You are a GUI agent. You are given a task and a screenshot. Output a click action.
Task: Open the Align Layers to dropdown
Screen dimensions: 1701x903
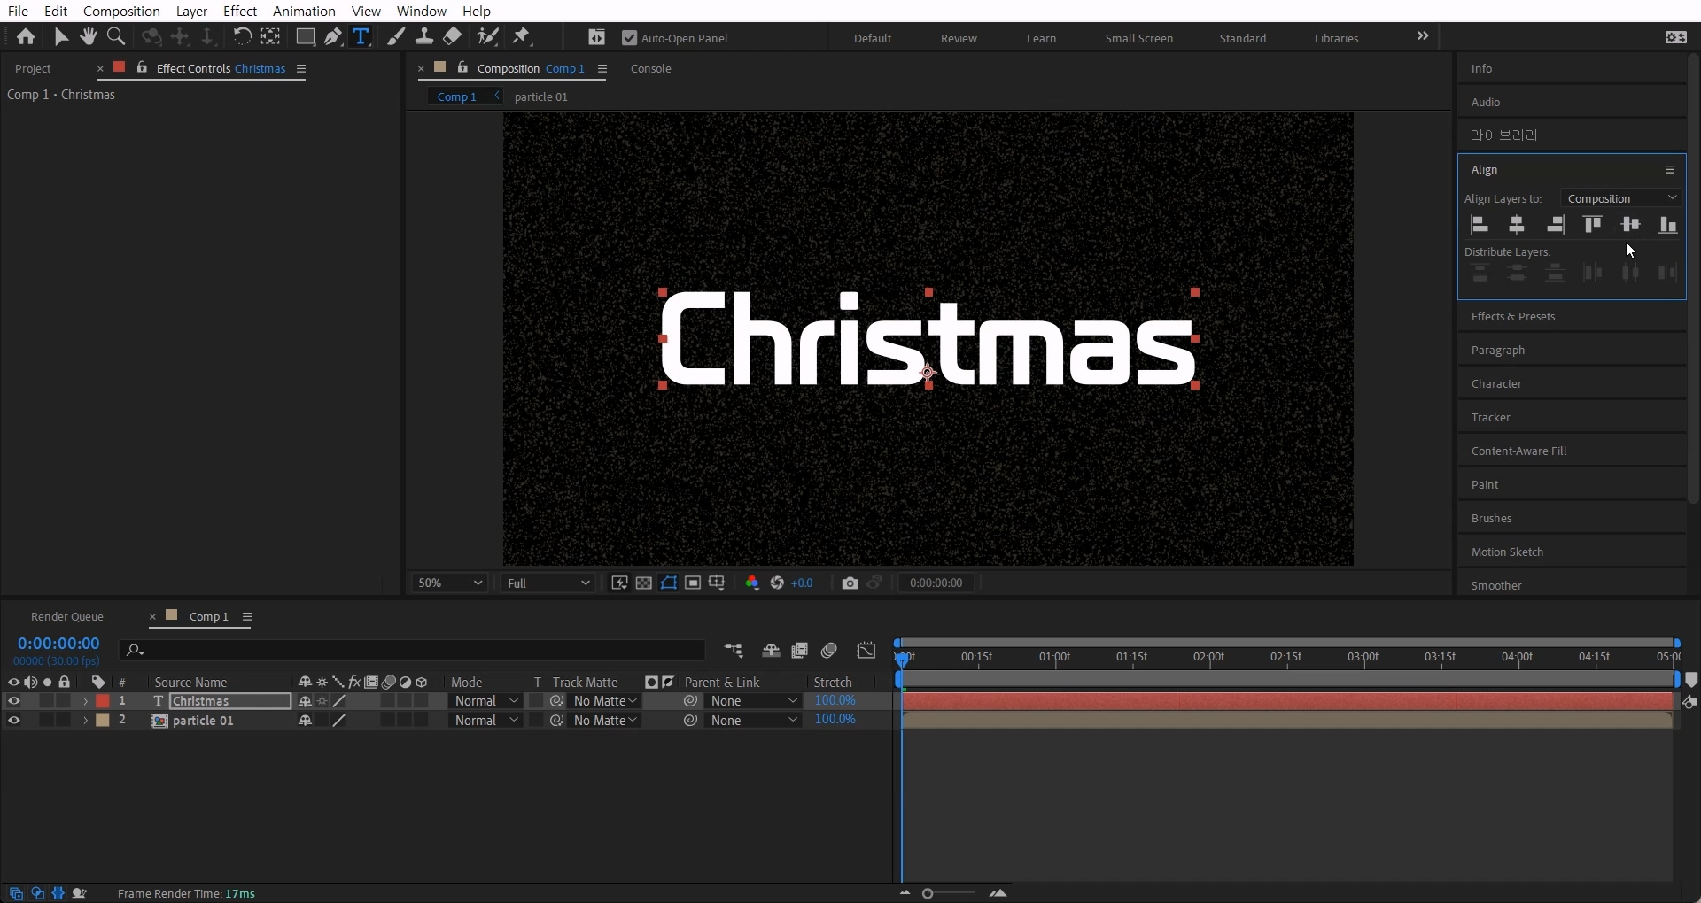coord(1621,198)
